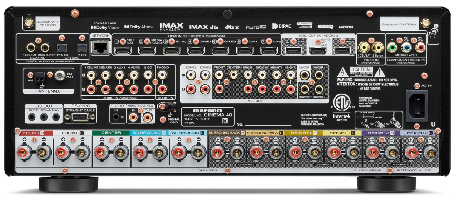Click the ZONE2 left pre-out jack
Viewport: 454px width, 198px height.
pos(191,75)
